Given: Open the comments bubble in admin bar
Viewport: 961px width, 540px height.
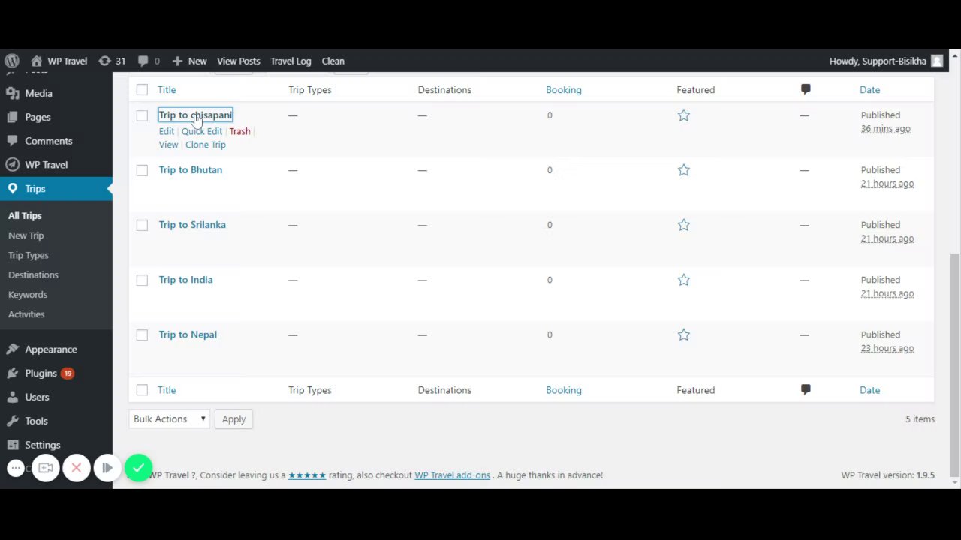Looking at the screenshot, I should tap(143, 61).
